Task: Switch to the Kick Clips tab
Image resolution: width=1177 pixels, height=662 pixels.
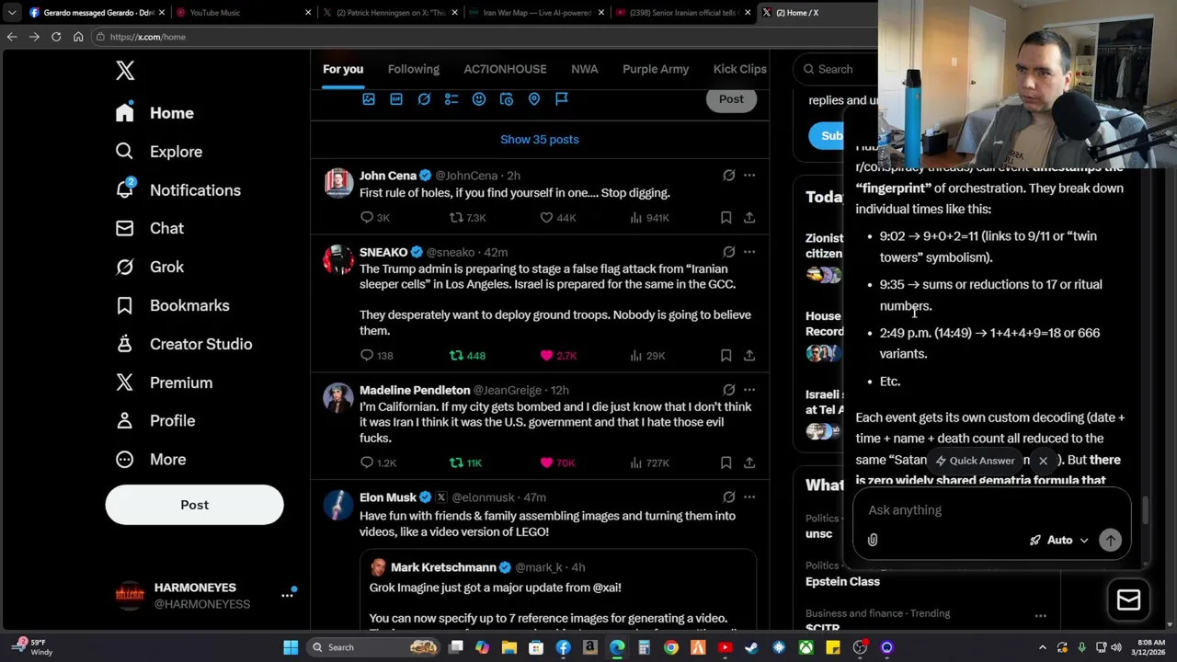Action: pyautogui.click(x=739, y=69)
